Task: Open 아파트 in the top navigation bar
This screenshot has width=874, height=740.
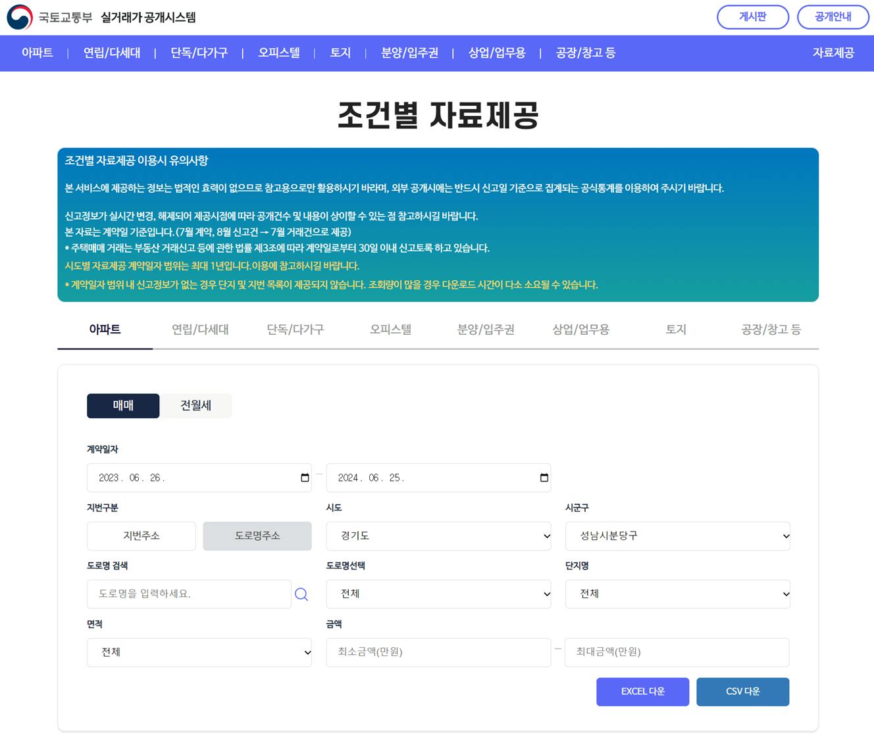Action: (x=38, y=53)
